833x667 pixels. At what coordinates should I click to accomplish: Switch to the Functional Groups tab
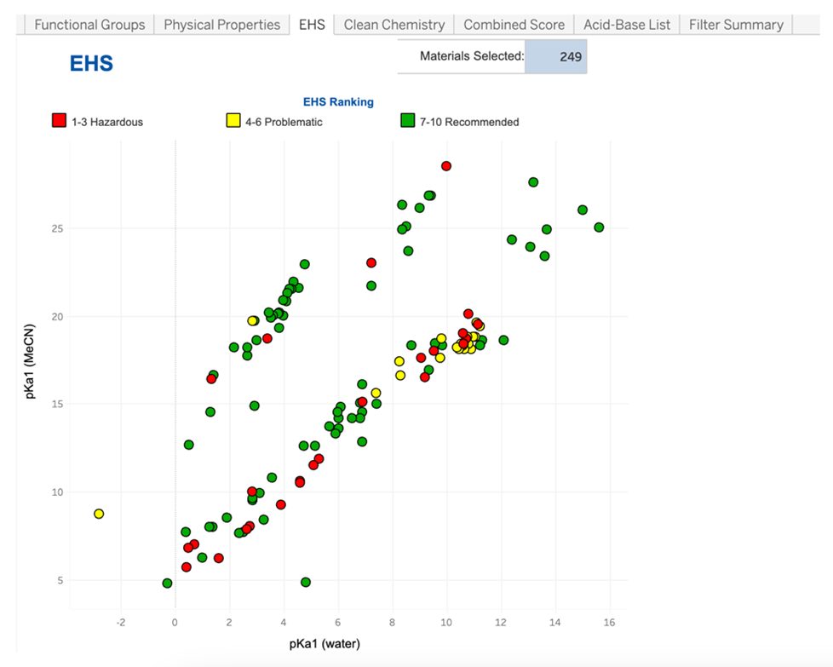coord(89,25)
